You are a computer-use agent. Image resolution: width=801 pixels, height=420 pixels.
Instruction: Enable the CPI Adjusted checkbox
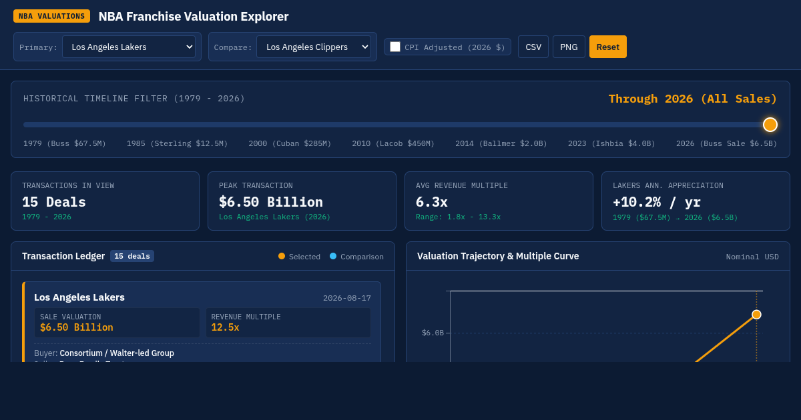tap(395, 47)
